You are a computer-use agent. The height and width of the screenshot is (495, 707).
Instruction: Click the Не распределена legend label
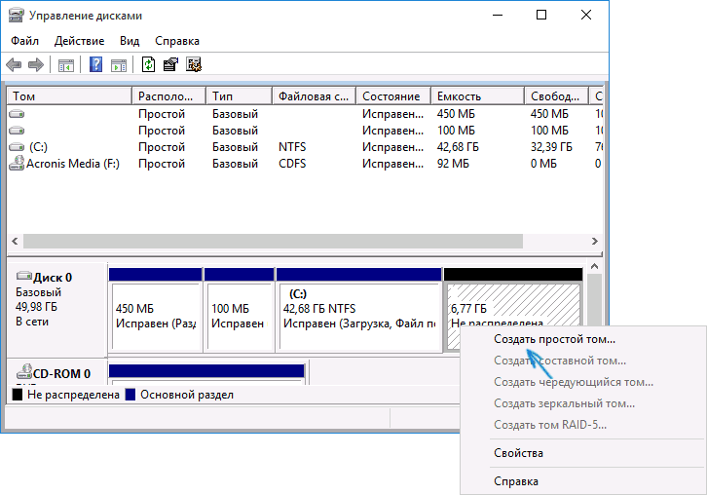73,395
